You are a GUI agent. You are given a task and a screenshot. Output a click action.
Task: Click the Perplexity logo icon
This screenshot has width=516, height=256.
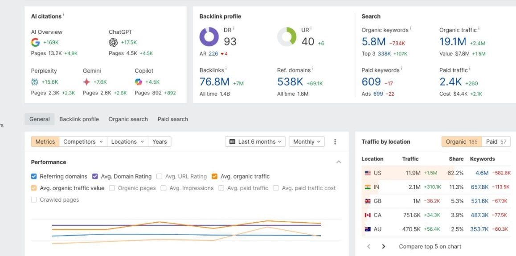pyautogui.click(x=35, y=82)
